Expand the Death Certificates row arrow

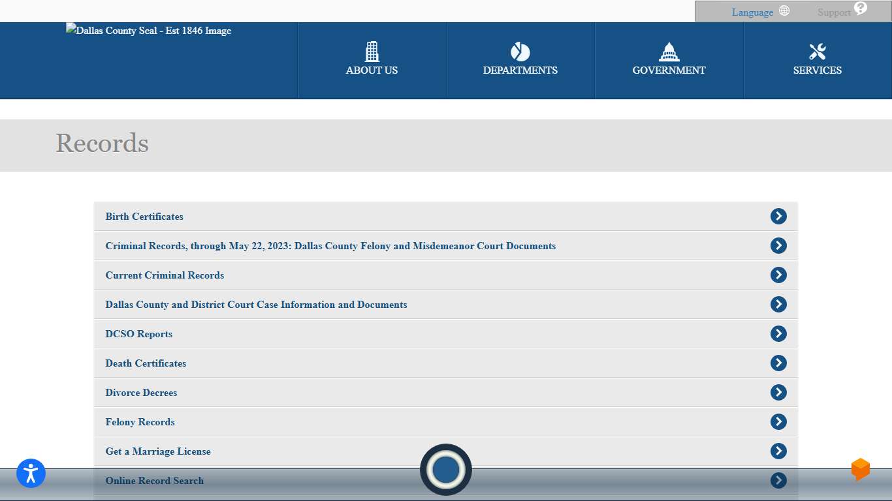[x=778, y=363]
